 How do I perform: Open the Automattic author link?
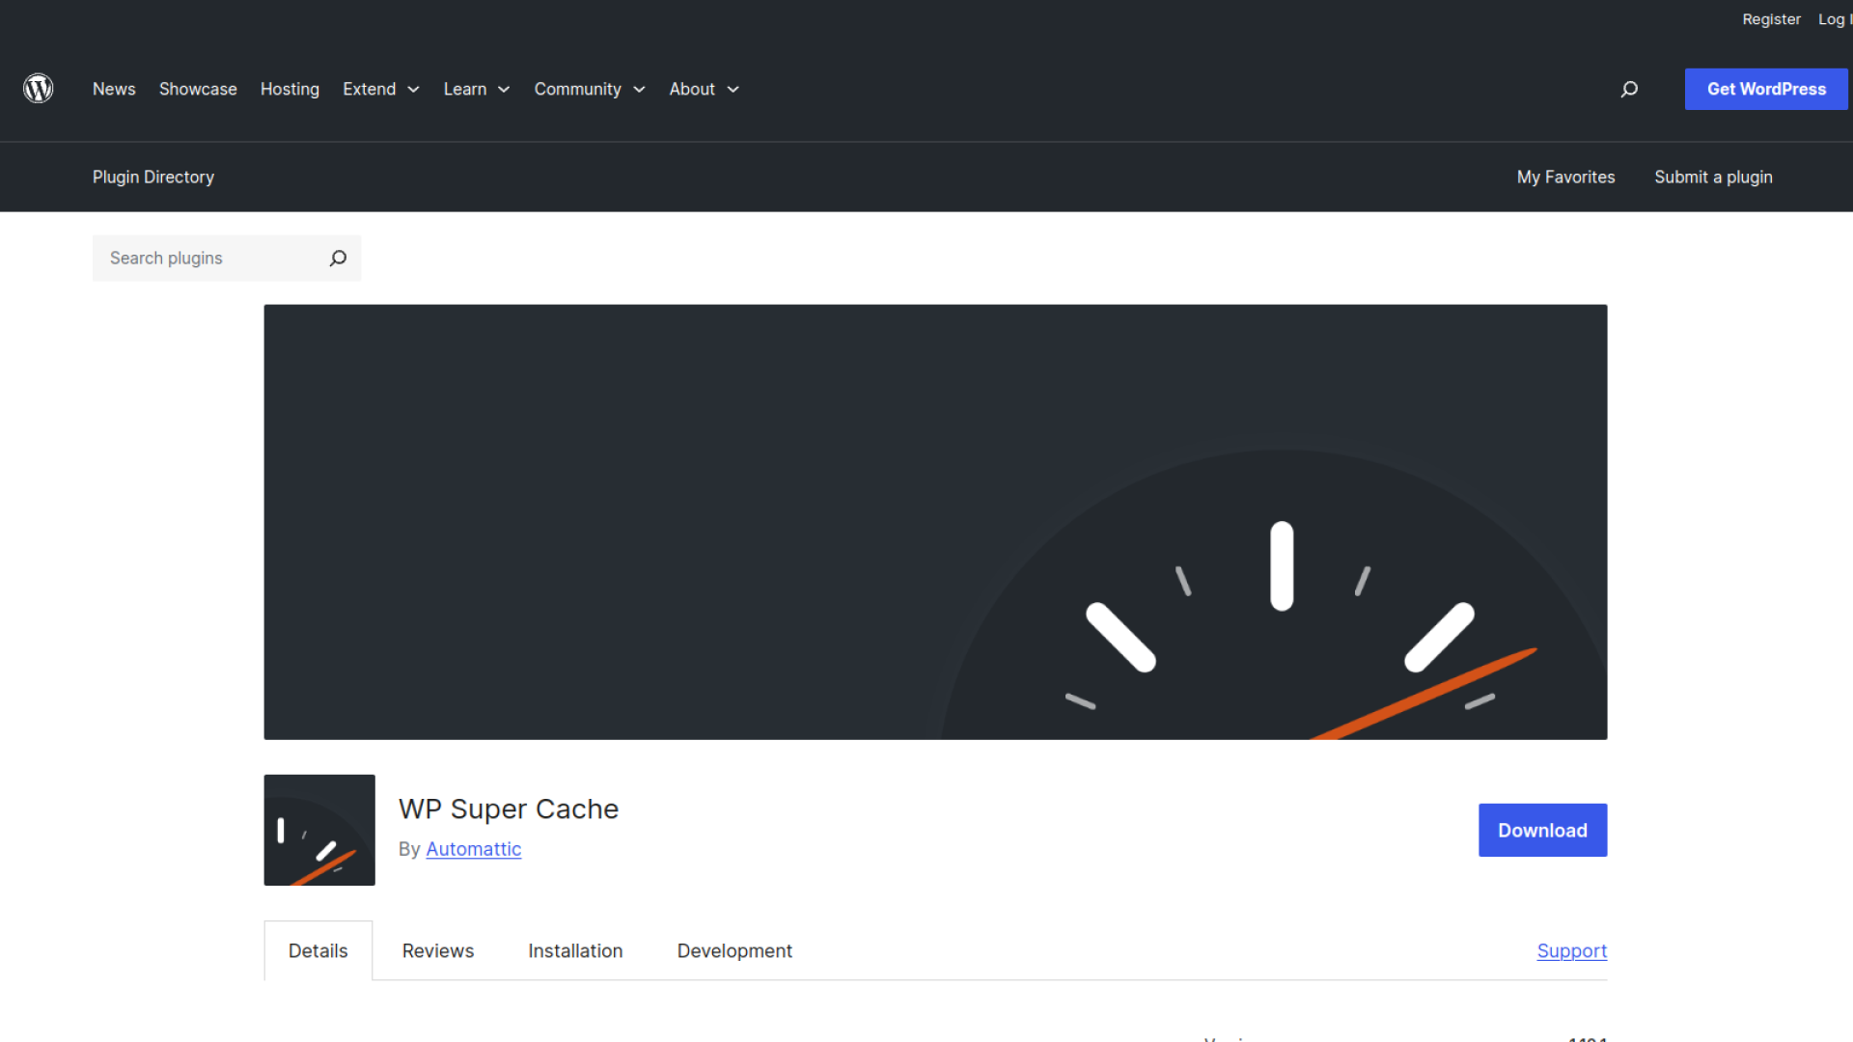(x=473, y=849)
